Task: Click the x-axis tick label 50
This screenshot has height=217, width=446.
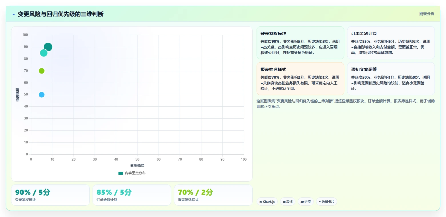Action: (137, 159)
